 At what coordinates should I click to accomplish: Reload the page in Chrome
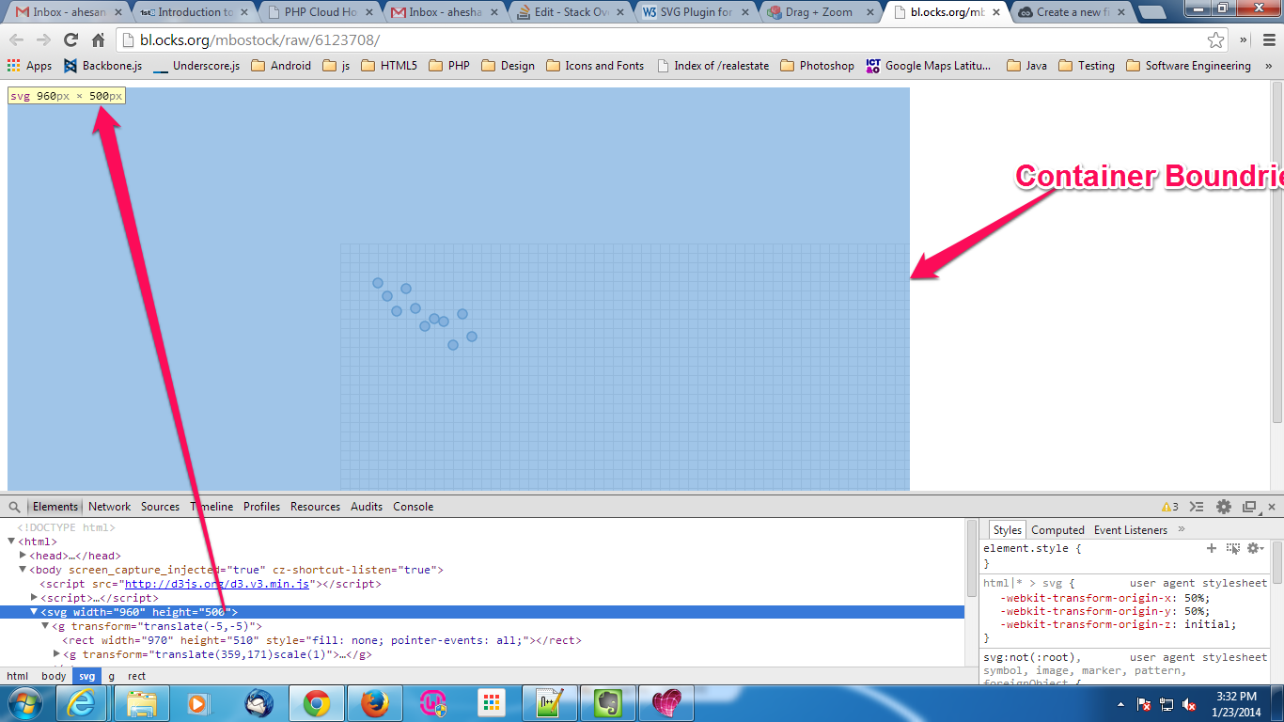(70, 40)
